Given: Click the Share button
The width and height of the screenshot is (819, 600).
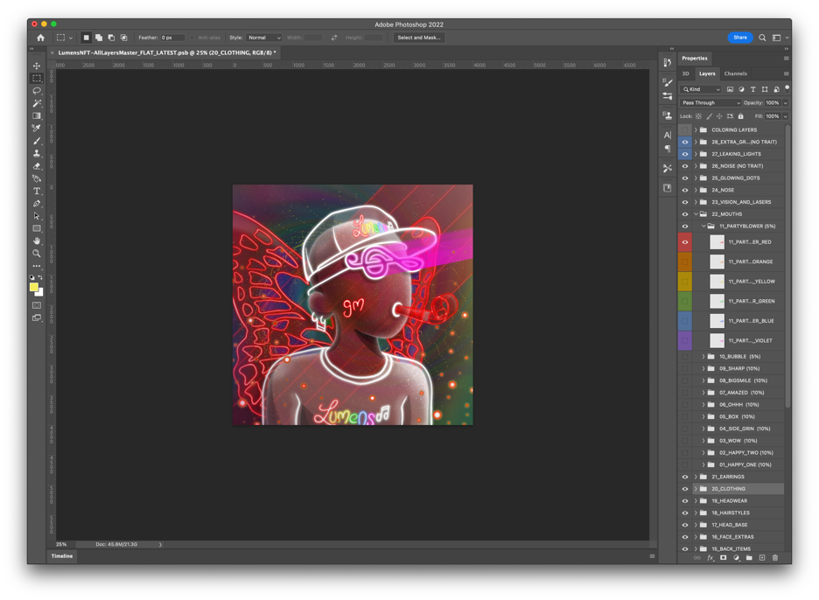Looking at the screenshot, I should click(739, 38).
